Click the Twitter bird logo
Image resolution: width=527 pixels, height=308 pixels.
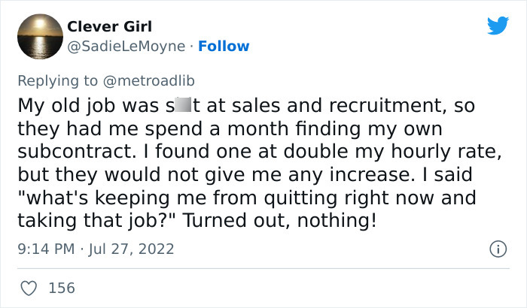[498, 26]
